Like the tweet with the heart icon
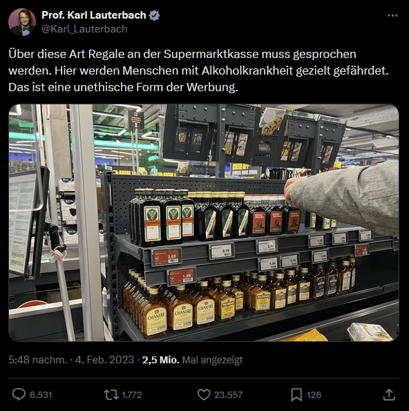 point(204,394)
